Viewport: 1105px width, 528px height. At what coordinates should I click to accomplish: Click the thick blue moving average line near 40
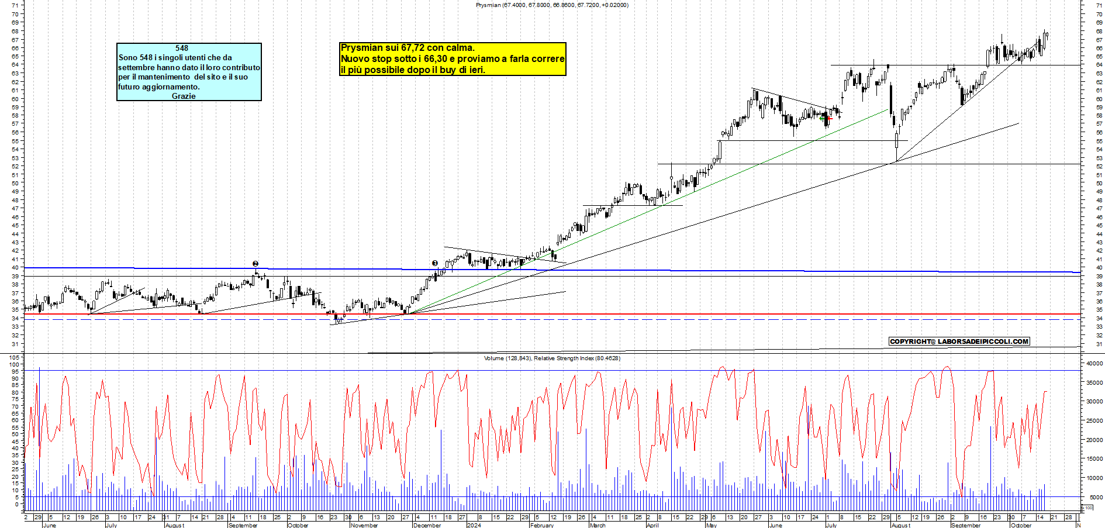click(552, 270)
